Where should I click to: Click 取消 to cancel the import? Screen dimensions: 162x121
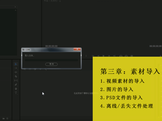click(51, 64)
